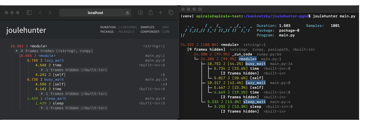Expand hidden frames under 4.548 J time

pyautogui.click(x=73, y=70)
